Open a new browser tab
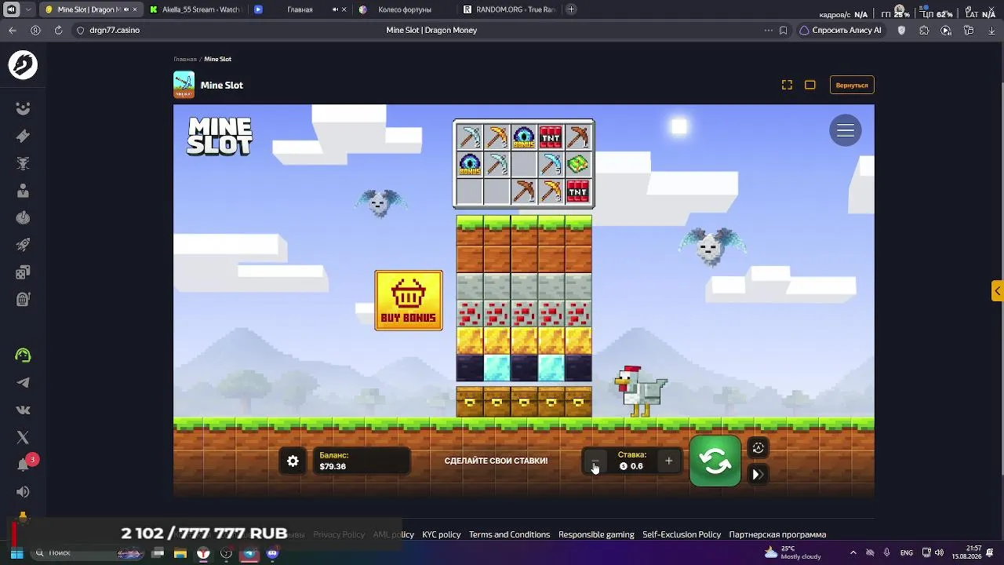Viewport: 1004px width, 565px height. click(x=571, y=9)
